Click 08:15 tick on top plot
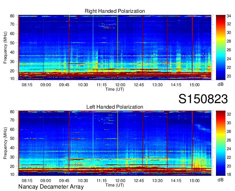The image size is (235, 191). coord(27,85)
